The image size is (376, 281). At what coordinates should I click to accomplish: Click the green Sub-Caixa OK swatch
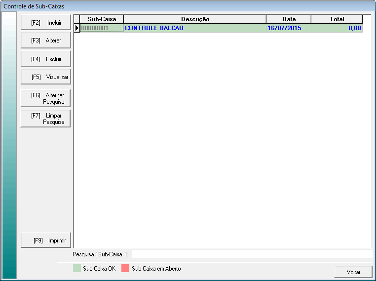coord(76,269)
